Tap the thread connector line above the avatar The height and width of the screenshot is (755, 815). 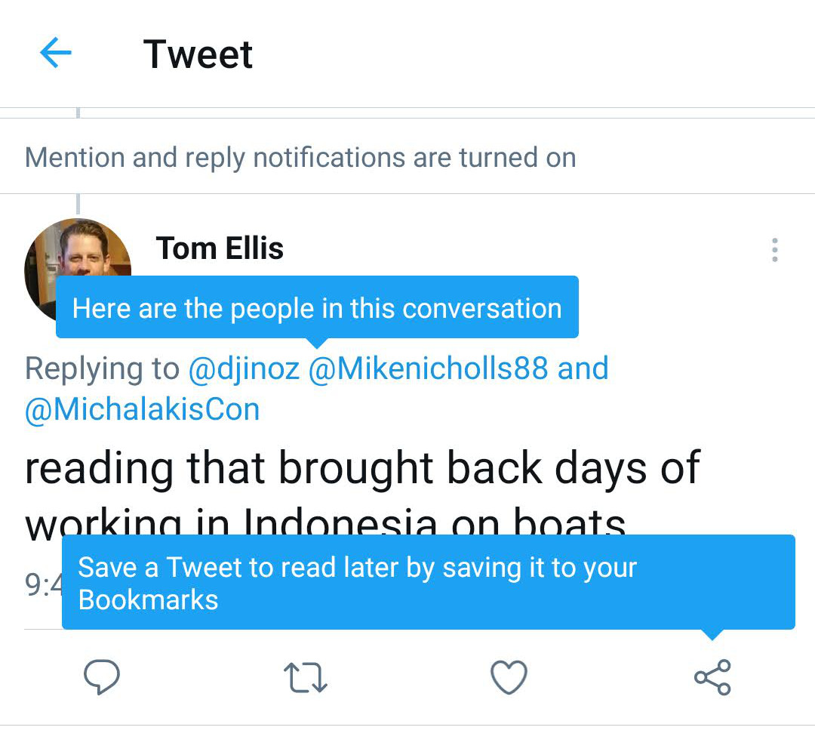tap(78, 204)
